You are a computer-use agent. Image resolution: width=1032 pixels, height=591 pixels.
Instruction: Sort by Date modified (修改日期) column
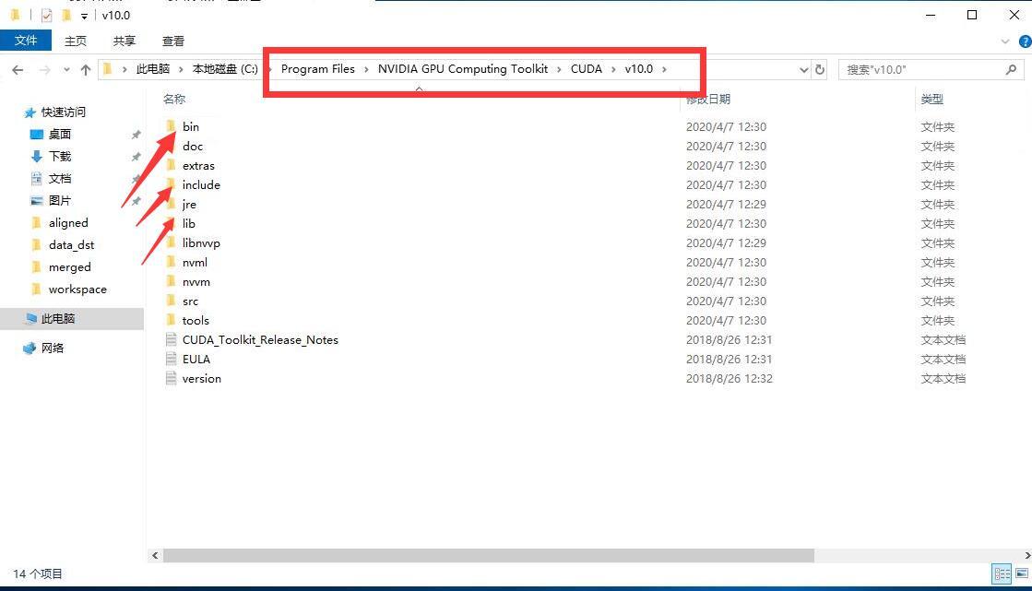[x=707, y=100]
